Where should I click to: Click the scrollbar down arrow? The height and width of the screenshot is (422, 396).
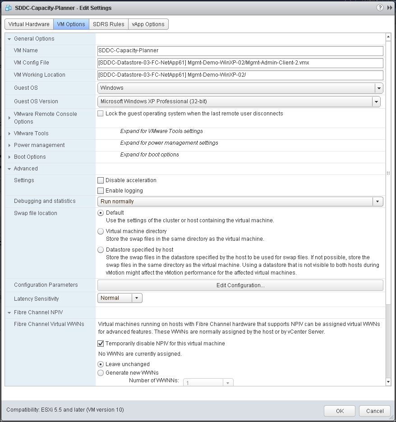click(x=388, y=381)
